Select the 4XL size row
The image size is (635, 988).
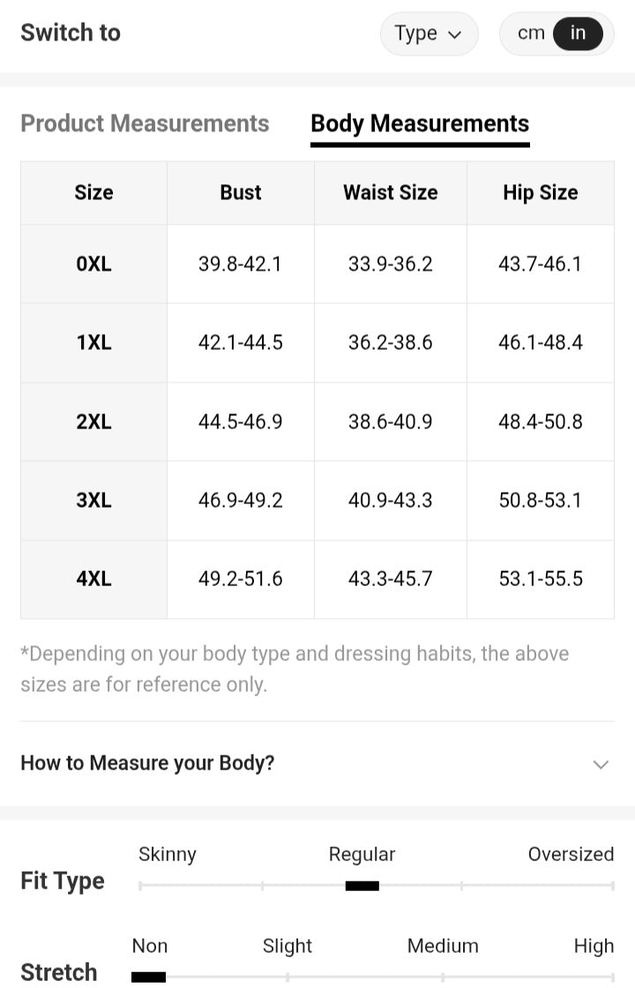coord(93,579)
